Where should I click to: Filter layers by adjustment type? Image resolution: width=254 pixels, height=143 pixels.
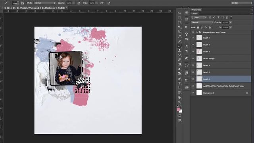(x=214, y=17)
